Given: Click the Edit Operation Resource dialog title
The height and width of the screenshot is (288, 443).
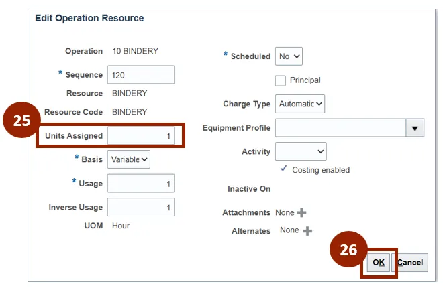Looking at the screenshot, I should pos(89,18).
